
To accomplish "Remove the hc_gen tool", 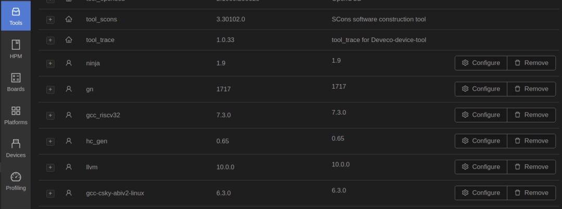I will pos(531,141).
